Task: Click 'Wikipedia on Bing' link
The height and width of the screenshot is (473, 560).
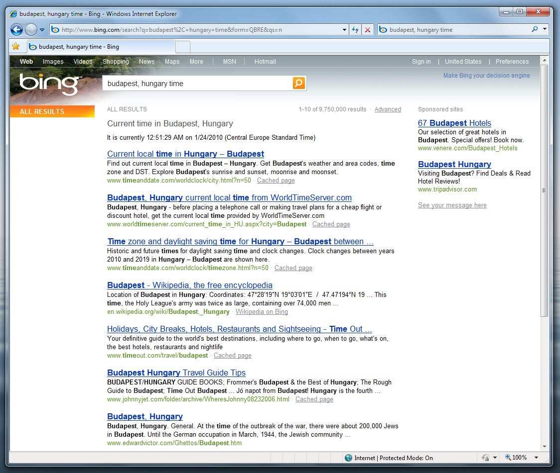Action: [262, 311]
